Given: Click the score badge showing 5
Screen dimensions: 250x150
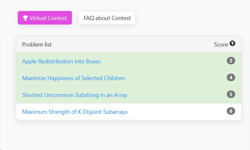Looking at the screenshot, I should (231, 94).
